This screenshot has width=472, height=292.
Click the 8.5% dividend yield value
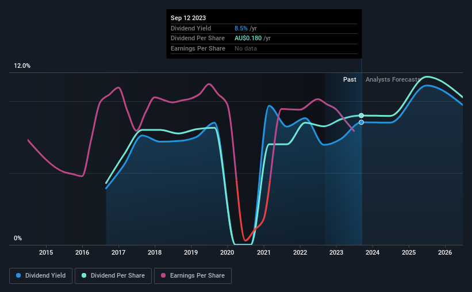click(241, 28)
